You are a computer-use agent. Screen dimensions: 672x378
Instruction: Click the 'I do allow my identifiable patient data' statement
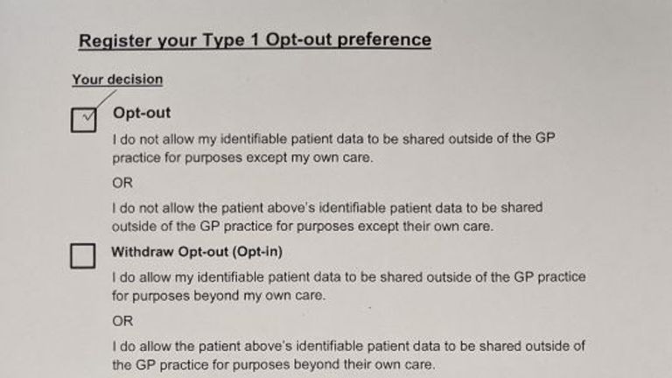pos(348,286)
